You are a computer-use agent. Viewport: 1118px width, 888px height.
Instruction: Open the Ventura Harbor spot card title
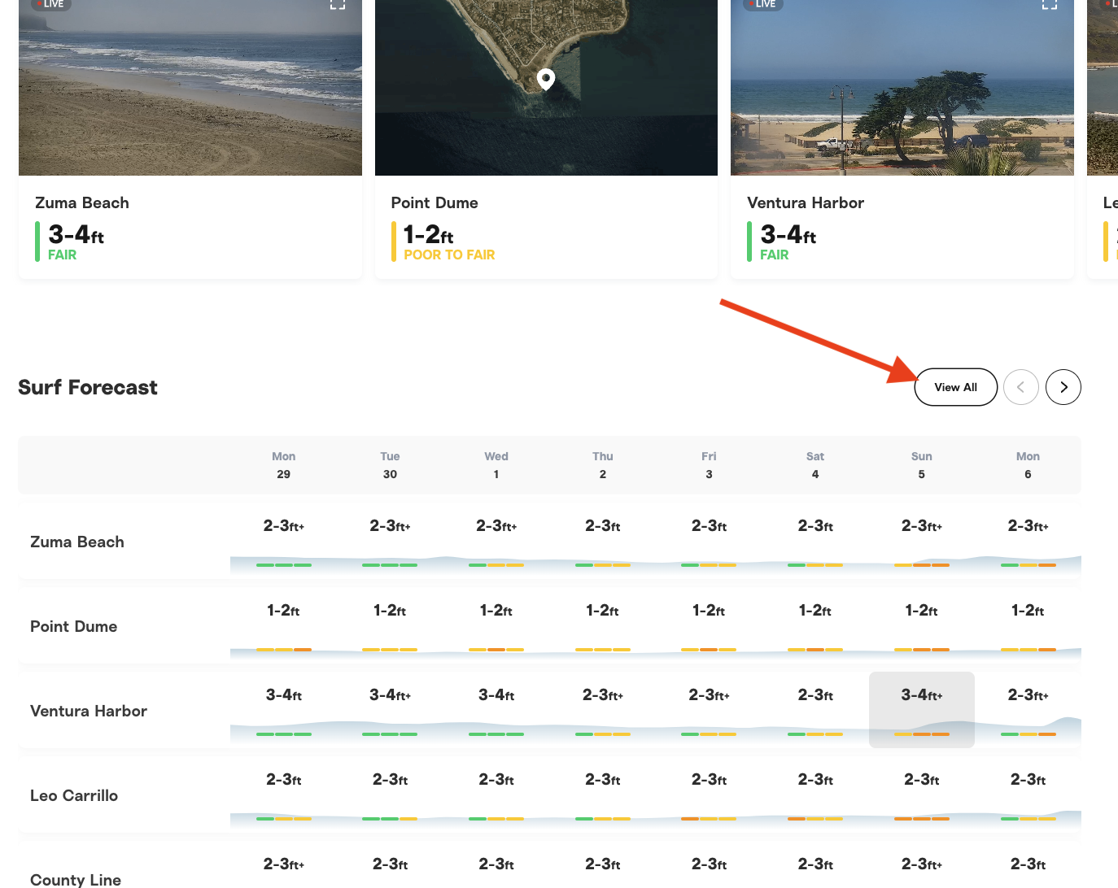(x=806, y=202)
